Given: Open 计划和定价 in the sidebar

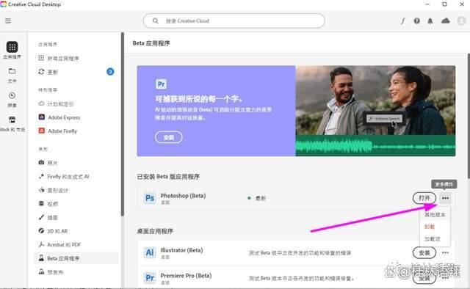Looking at the screenshot, I should [56, 103].
